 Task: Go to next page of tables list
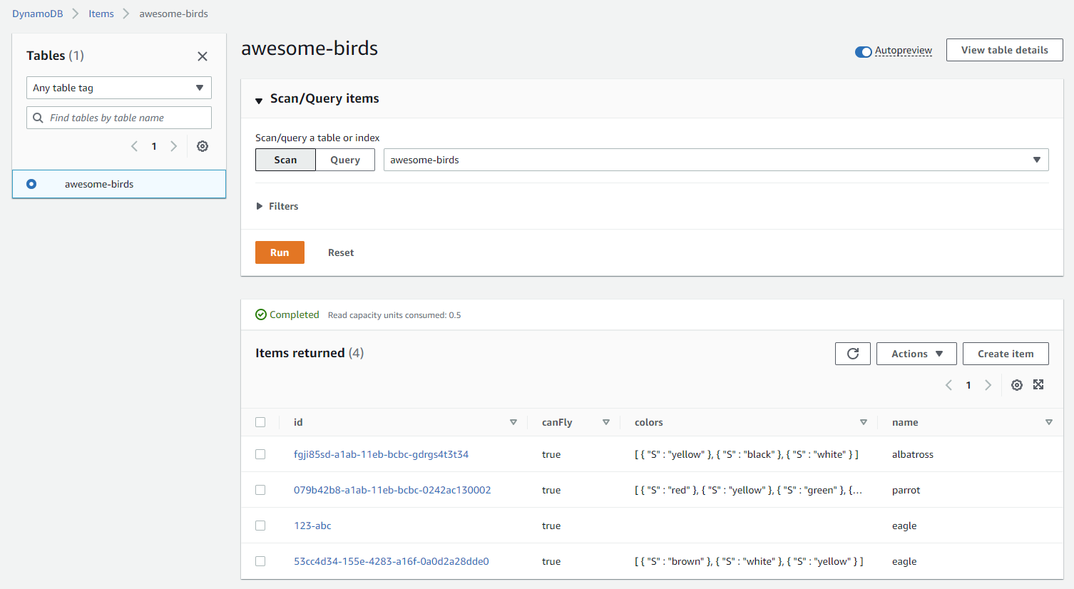point(173,146)
